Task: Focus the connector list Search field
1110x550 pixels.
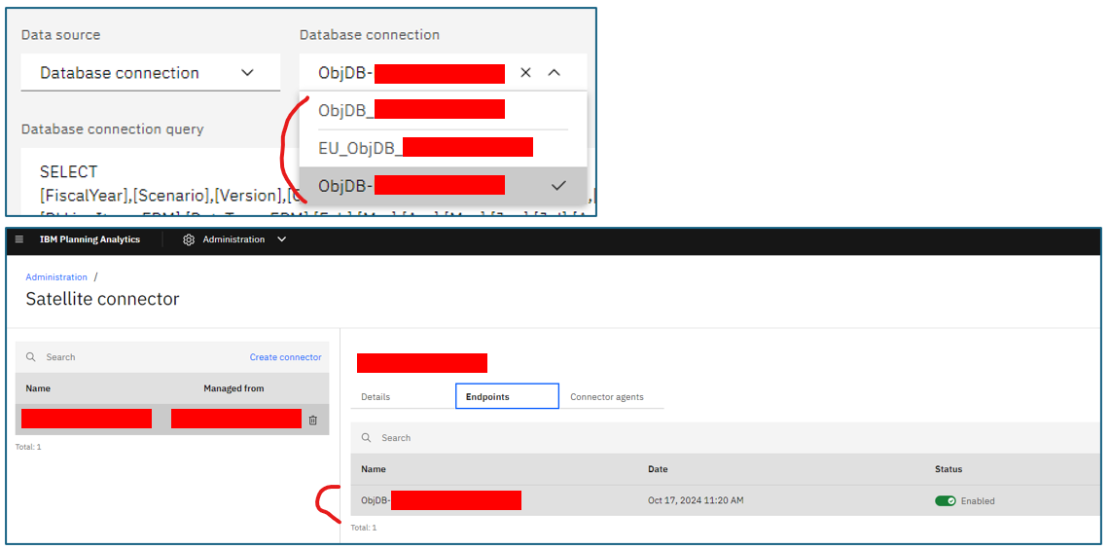Action: click(170, 357)
